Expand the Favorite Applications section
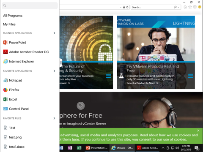Screen dimensions: 203x152 click(x=54, y=71)
